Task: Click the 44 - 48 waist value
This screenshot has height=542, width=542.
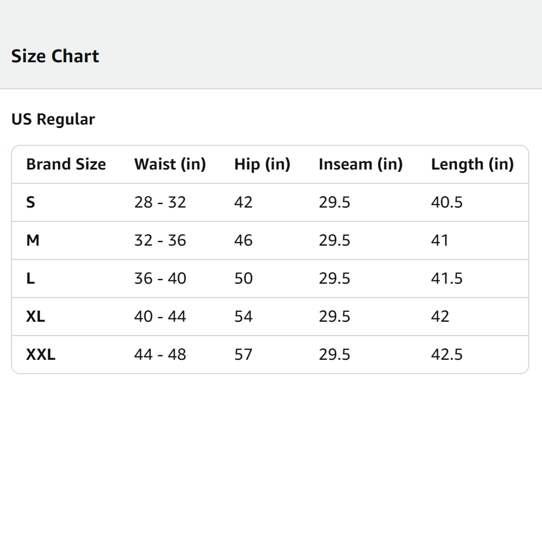Action: coord(160,355)
